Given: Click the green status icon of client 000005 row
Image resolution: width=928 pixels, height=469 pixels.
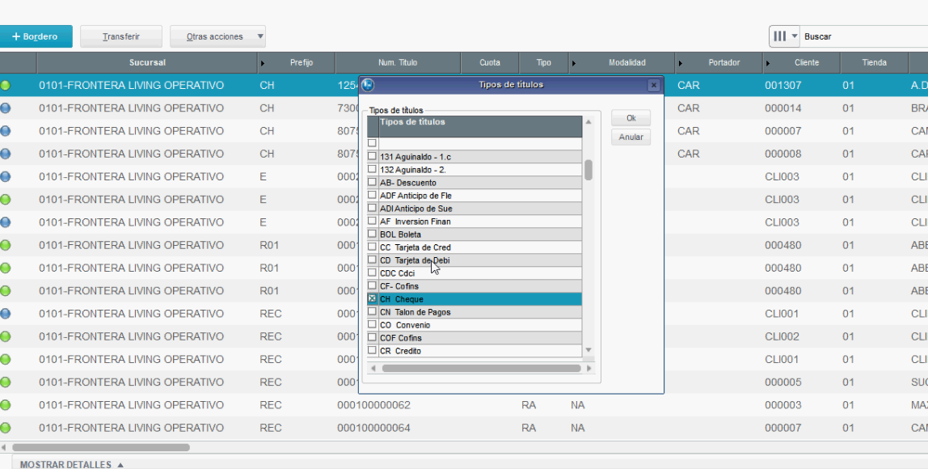Looking at the screenshot, I should point(6,382).
